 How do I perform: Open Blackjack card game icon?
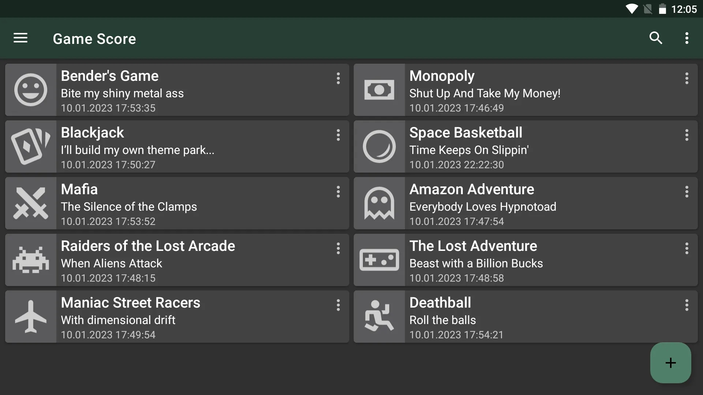pyautogui.click(x=30, y=146)
